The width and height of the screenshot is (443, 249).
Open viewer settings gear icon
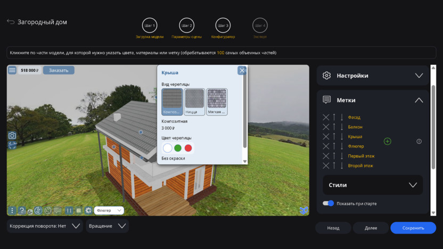coord(88,210)
